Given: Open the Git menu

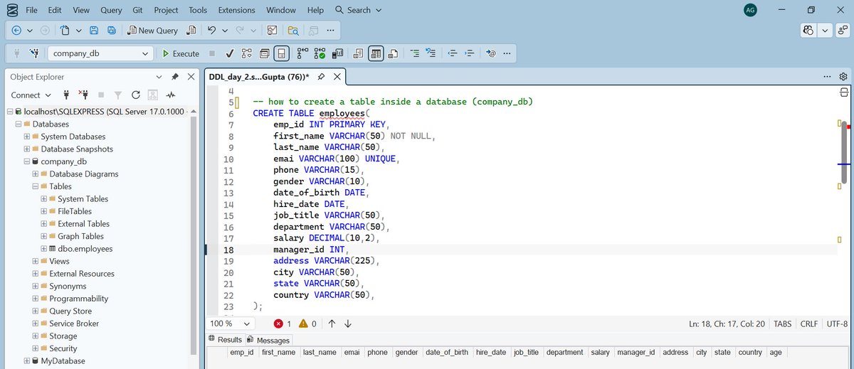Looking at the screenshot, I should [137, 10].
